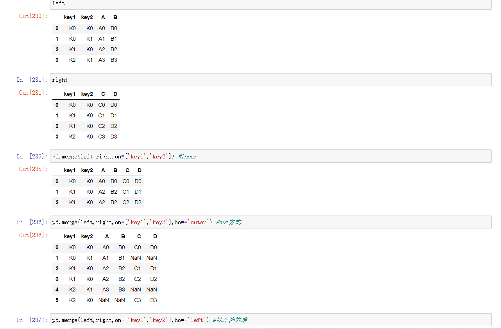Select the Out[231] output prompt
The width and height of the screenshot is (501, 329).
pos(33,93)
